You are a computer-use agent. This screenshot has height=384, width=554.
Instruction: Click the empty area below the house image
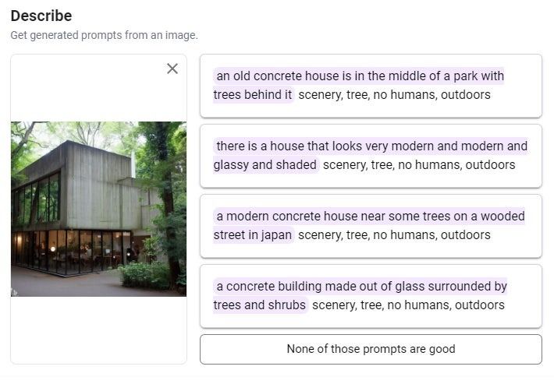click(98, 329)
